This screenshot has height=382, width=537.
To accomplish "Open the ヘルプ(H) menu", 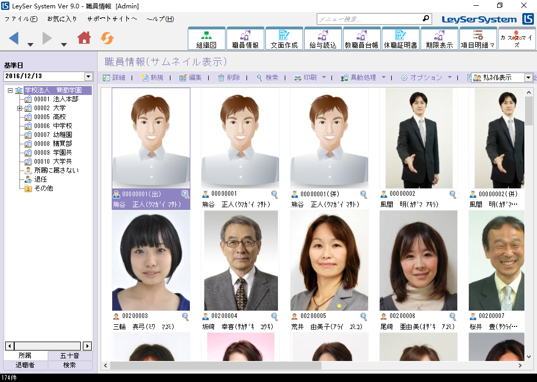I will [x=160, y=19].
